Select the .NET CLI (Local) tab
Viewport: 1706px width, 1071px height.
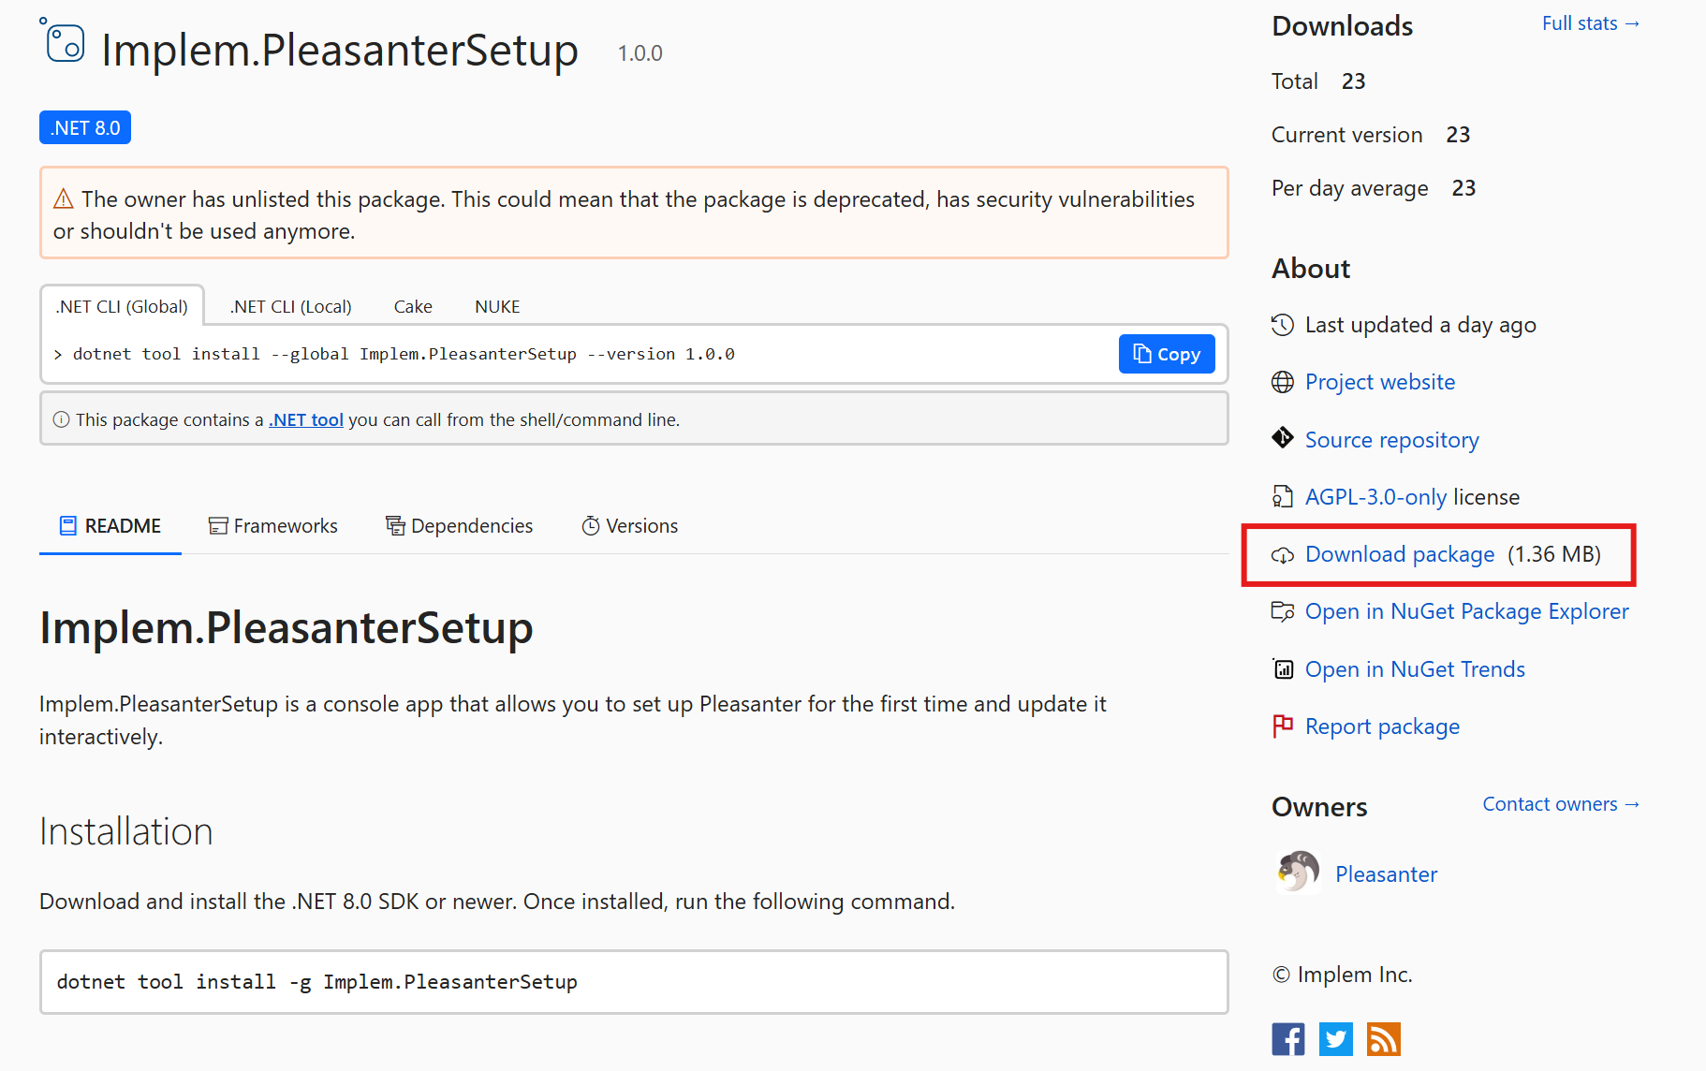point(291,306)
